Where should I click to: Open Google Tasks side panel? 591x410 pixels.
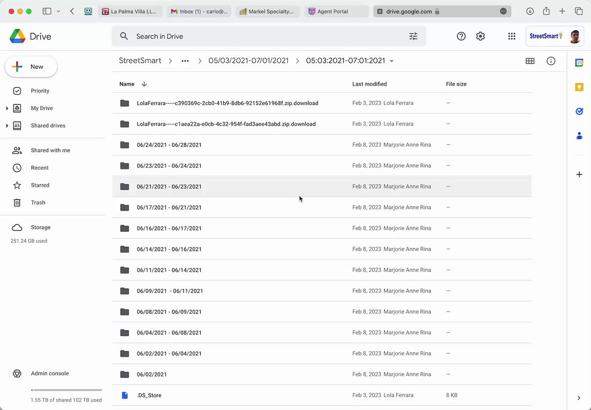coord(579,111)
